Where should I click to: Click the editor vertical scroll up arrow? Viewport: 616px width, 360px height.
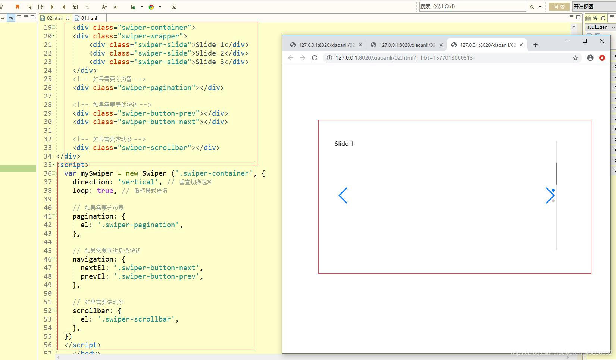tap(574, 27)
